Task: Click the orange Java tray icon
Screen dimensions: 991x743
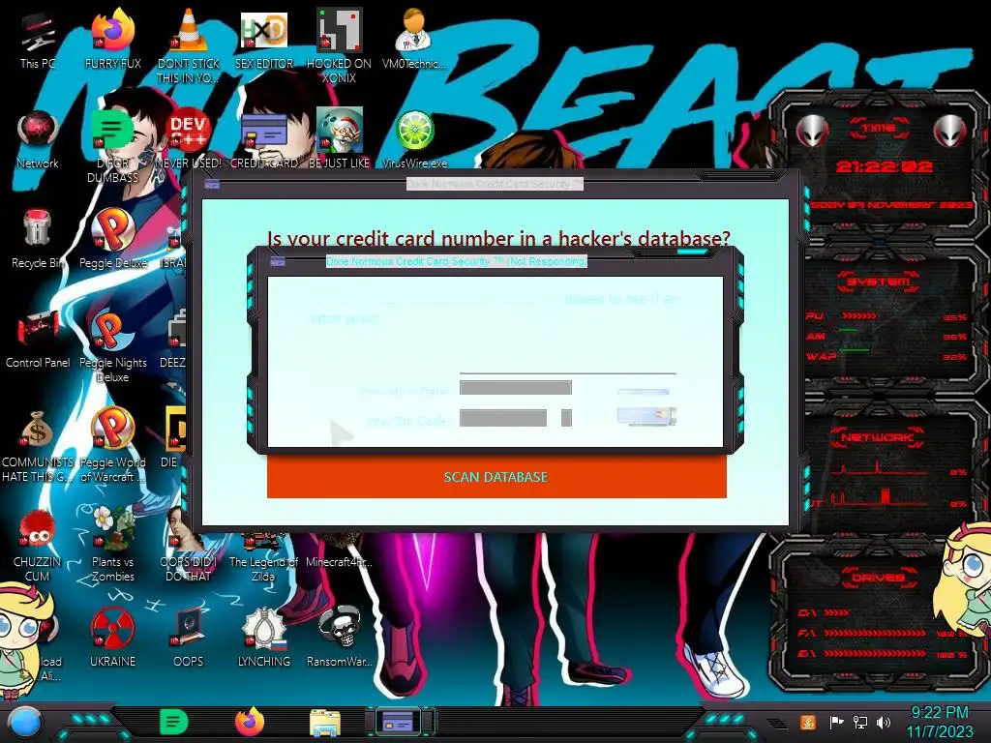Action: (x=808, y=722)
